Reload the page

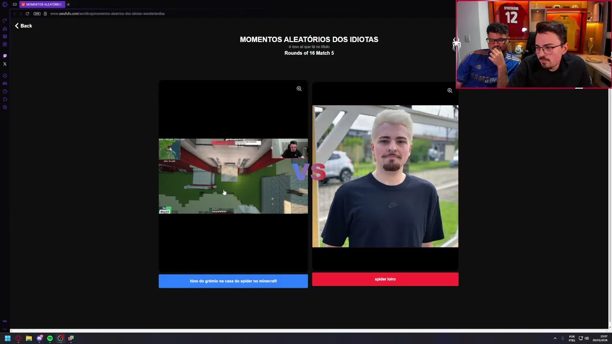pos(27,13)
